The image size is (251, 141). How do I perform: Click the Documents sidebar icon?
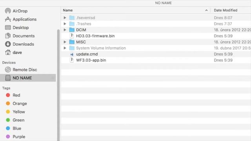click(8, 36)
